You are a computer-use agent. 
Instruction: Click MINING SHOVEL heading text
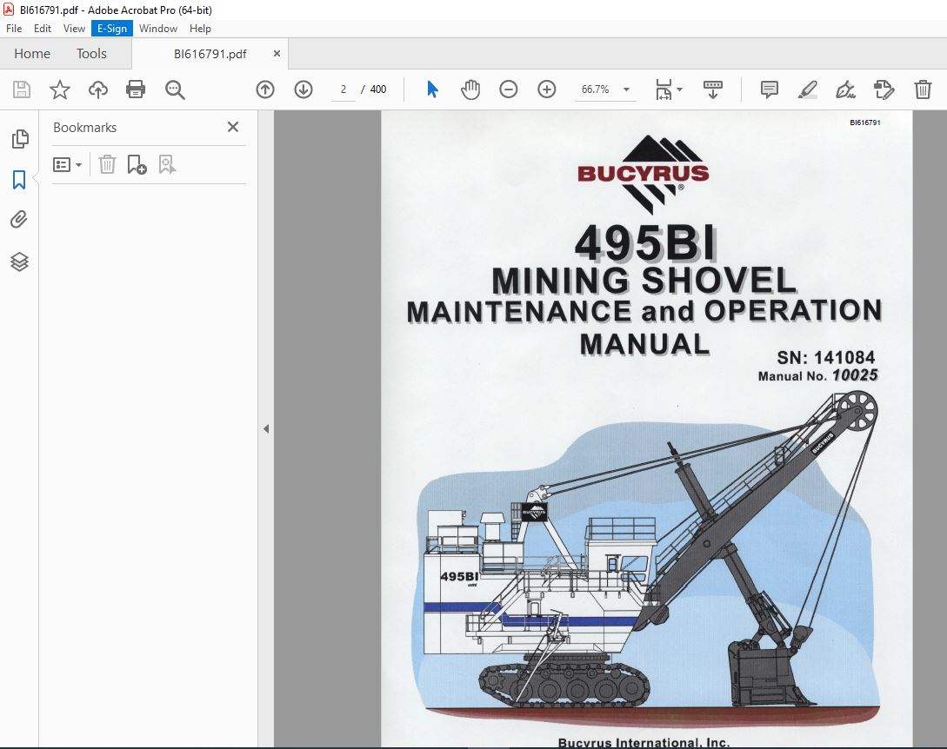click(x=644, y=281)
